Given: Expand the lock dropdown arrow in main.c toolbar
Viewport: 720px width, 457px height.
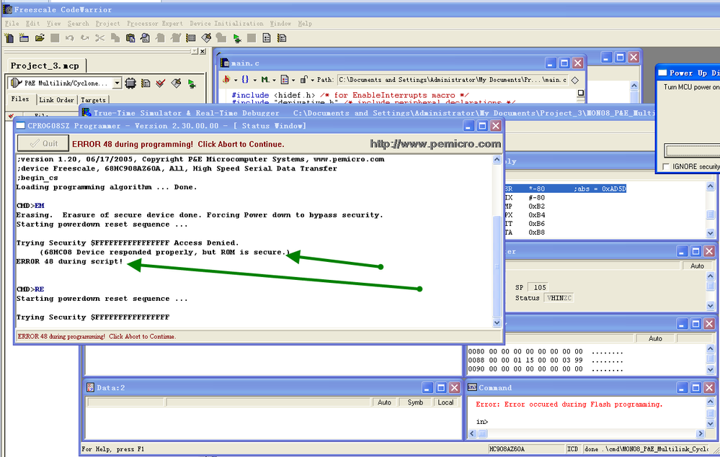Looking at the screenshot, I should 312,80.
